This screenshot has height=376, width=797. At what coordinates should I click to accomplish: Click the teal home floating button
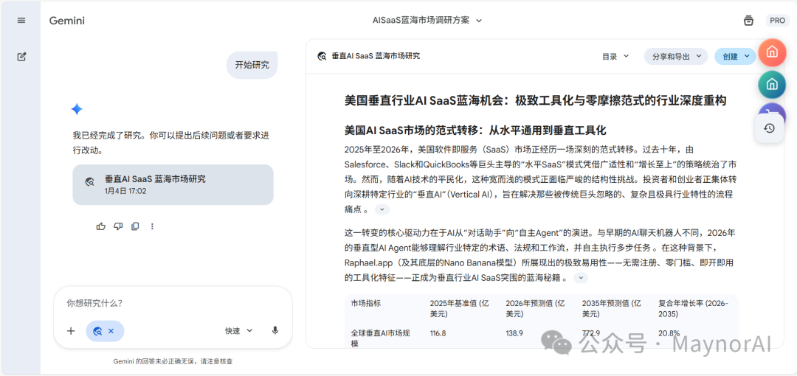coord(772,84)
